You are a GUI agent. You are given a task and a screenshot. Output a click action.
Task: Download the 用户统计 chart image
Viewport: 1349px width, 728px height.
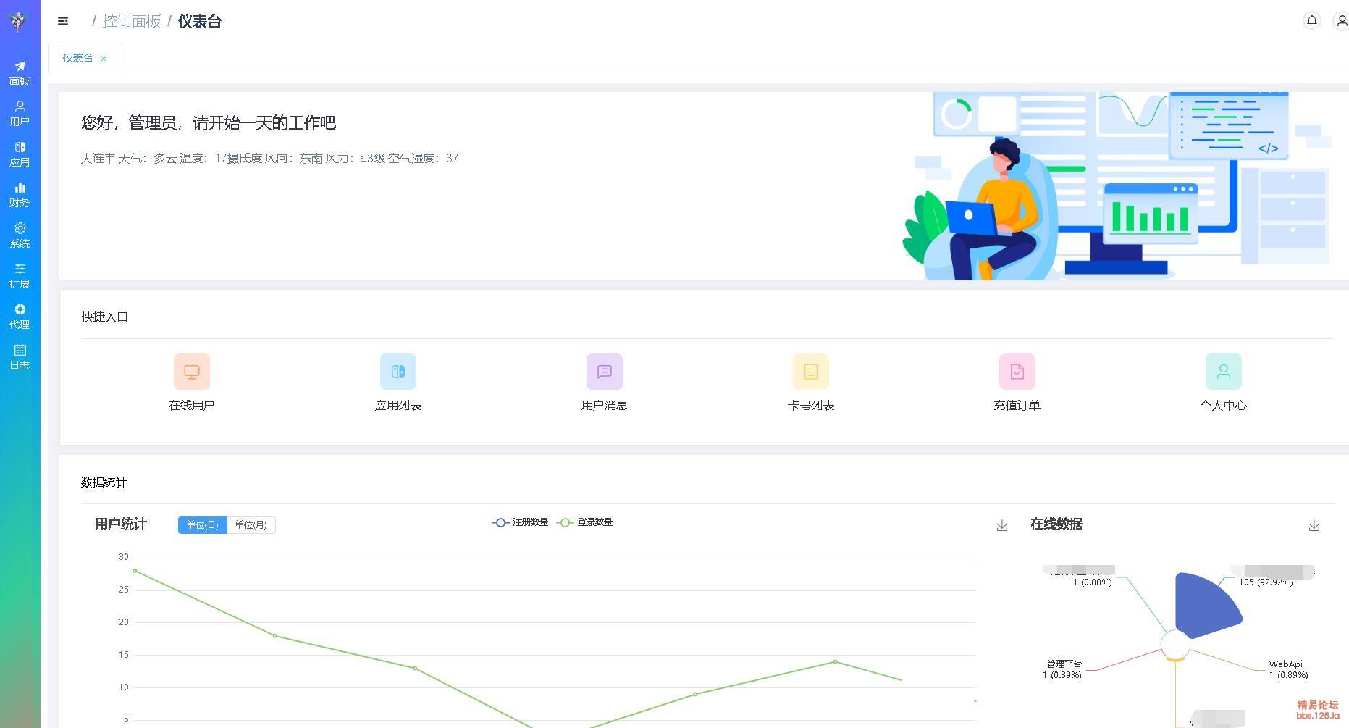coord(1001,526)
